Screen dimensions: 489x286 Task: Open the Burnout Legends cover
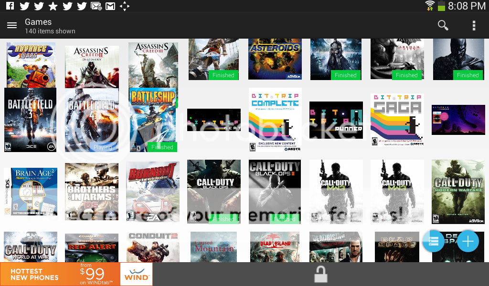coord(153,192)
